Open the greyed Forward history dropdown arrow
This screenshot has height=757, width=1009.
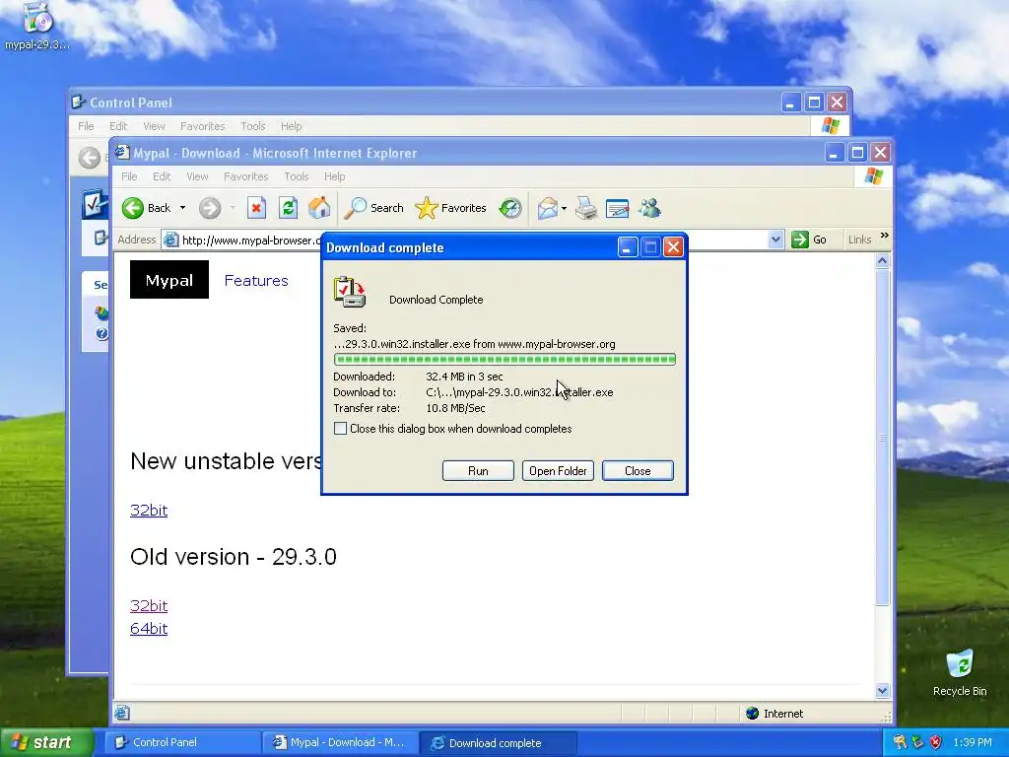coord(233,208)
